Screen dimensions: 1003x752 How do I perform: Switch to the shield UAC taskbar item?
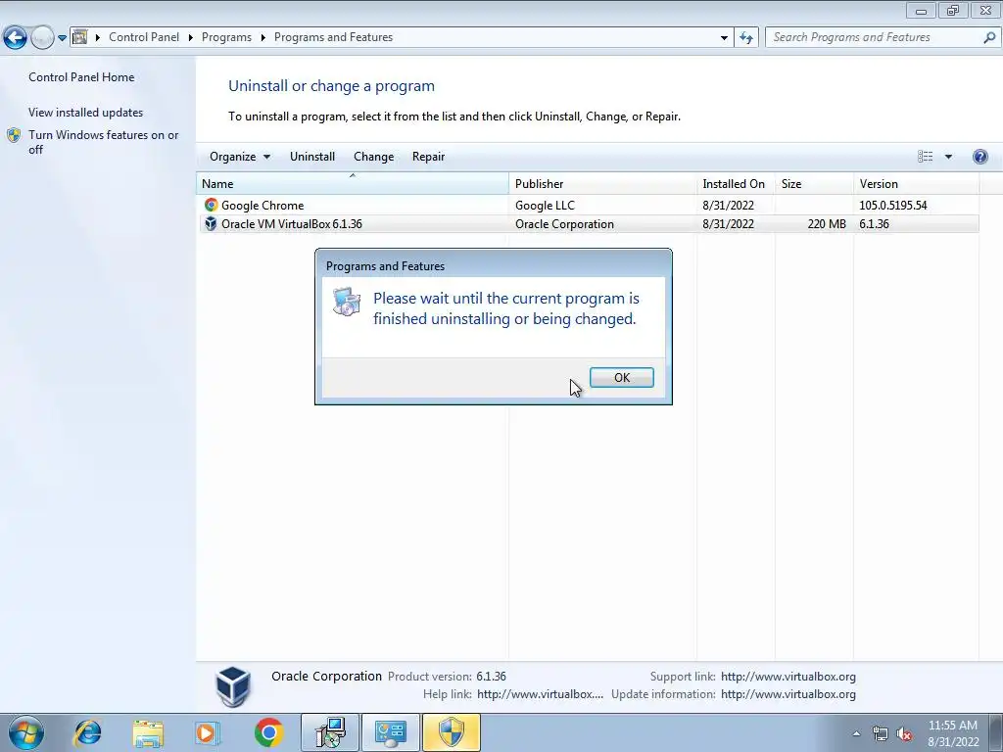click(x=451, y=732)
